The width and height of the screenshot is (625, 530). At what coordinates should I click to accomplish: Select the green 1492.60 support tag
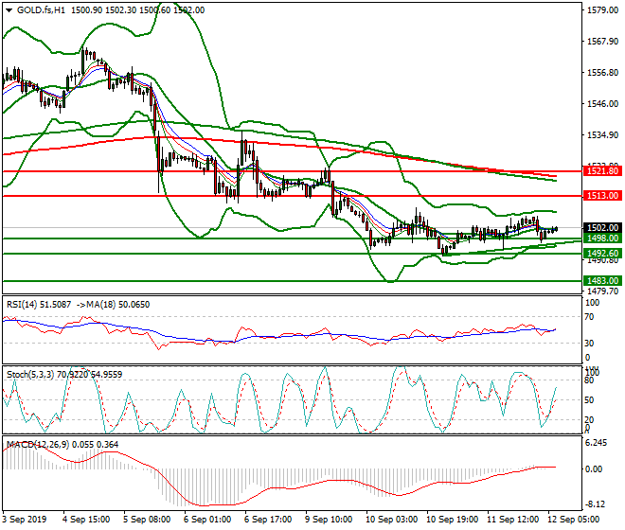602,254
